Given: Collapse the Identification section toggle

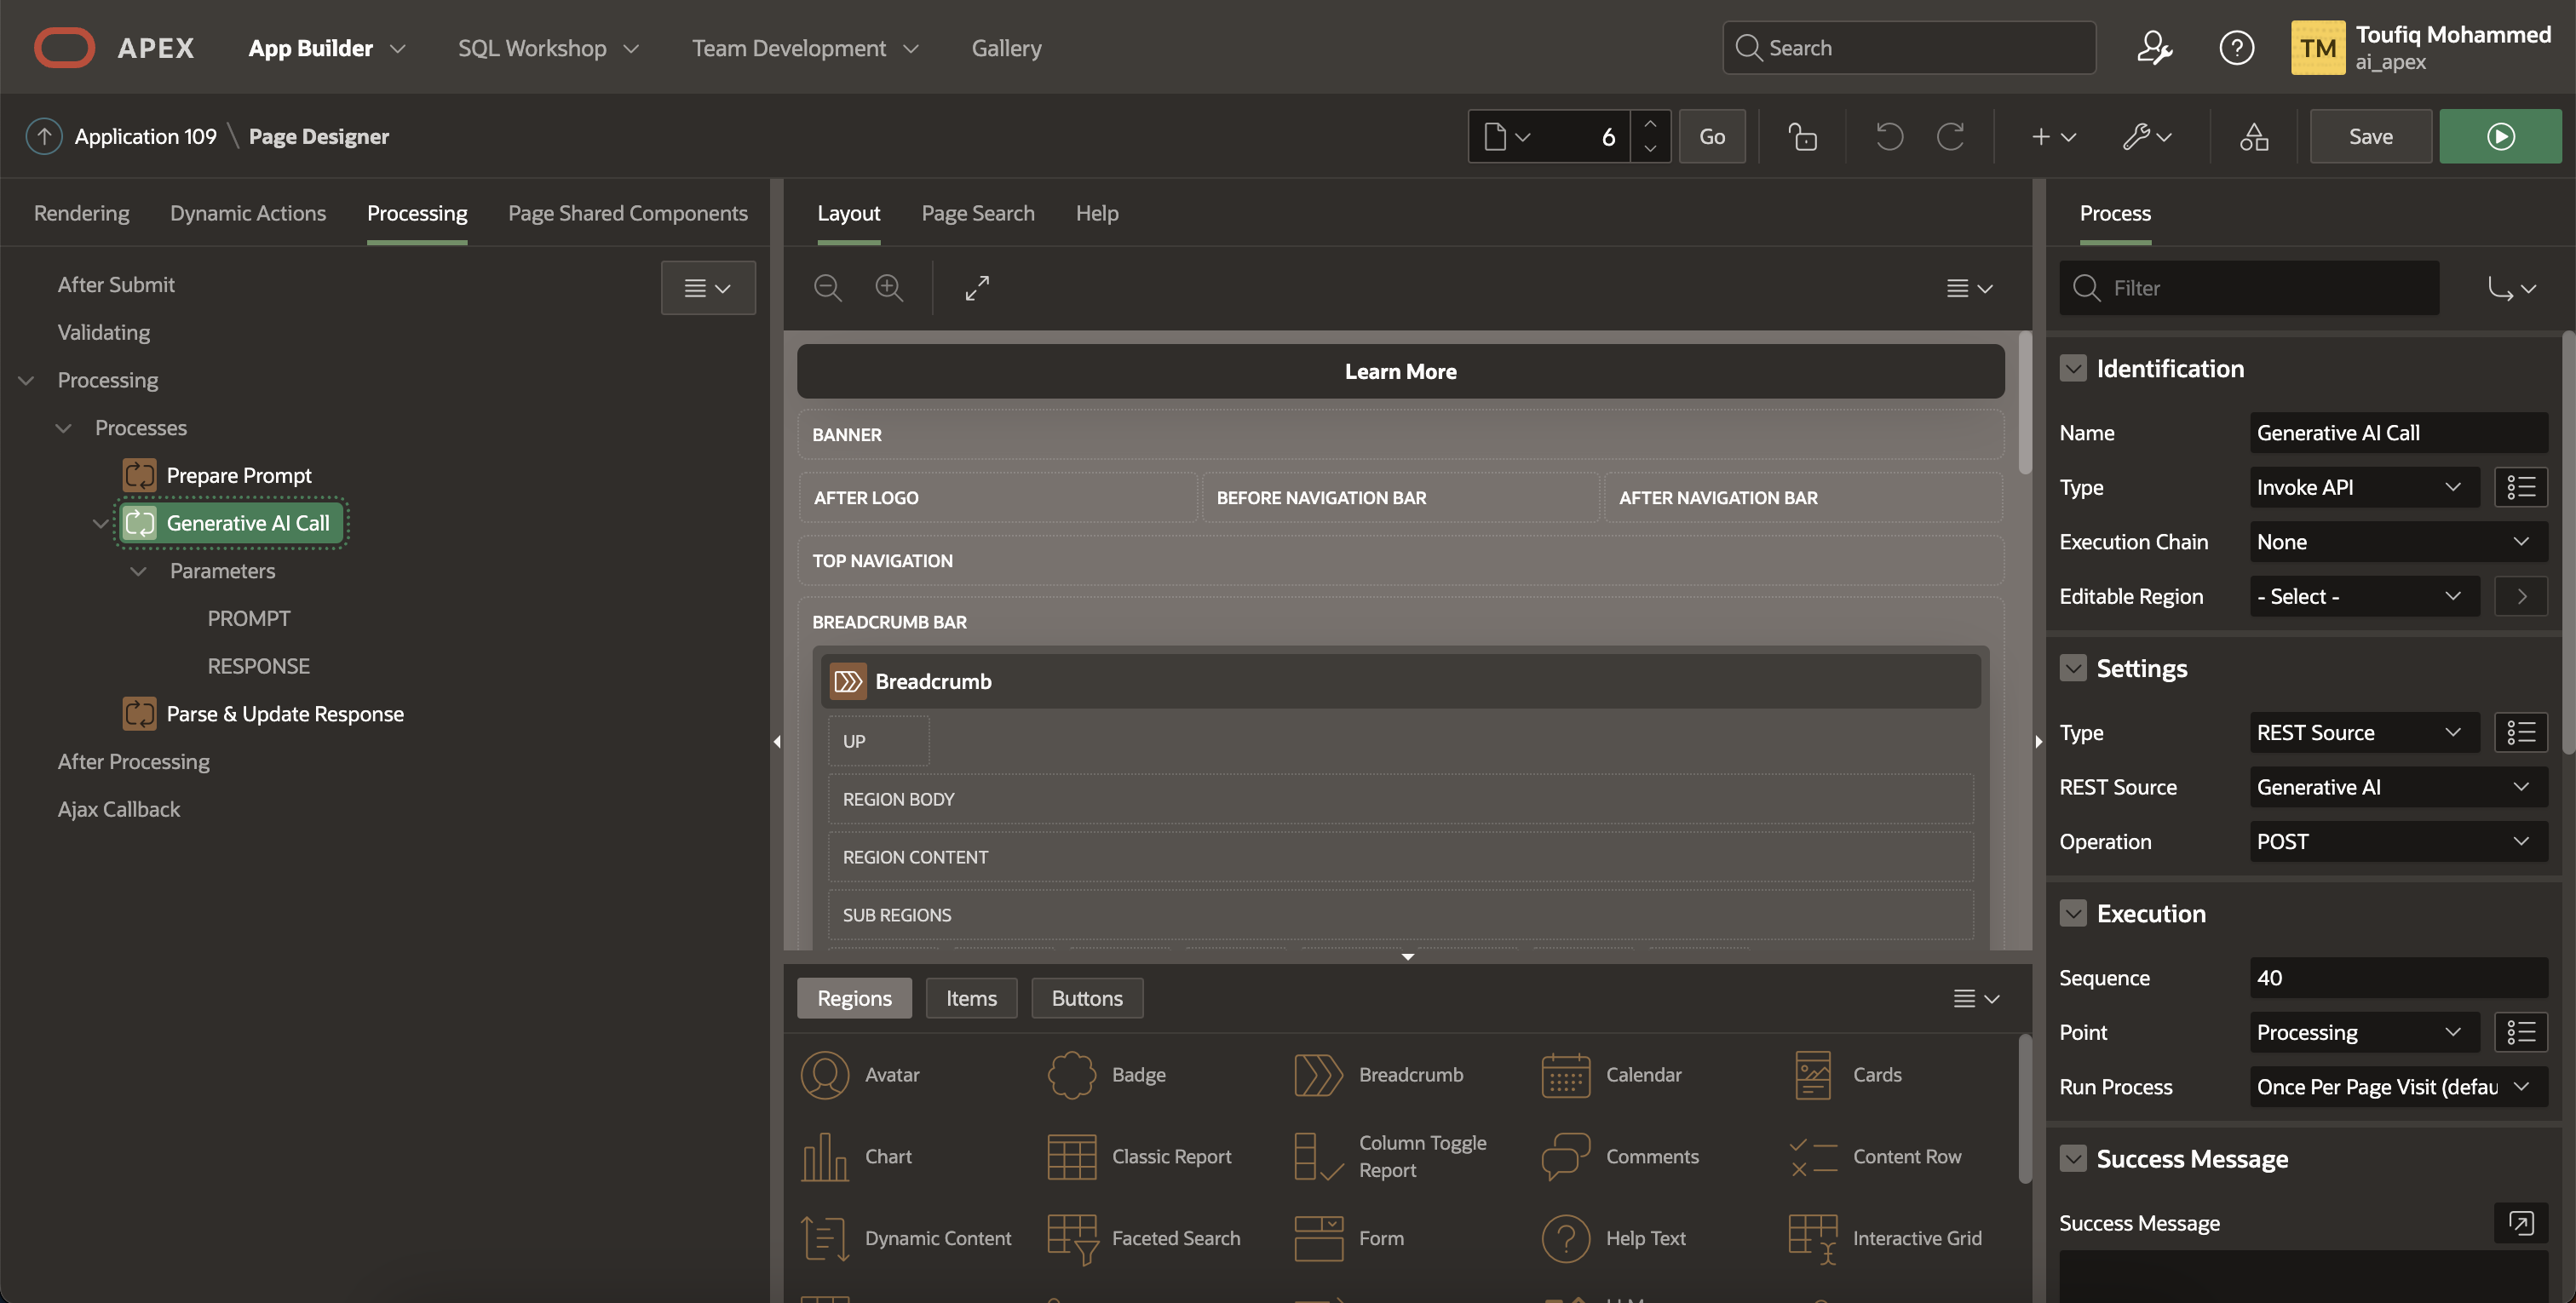Looking at the screenshot, I should point(2073,368).
